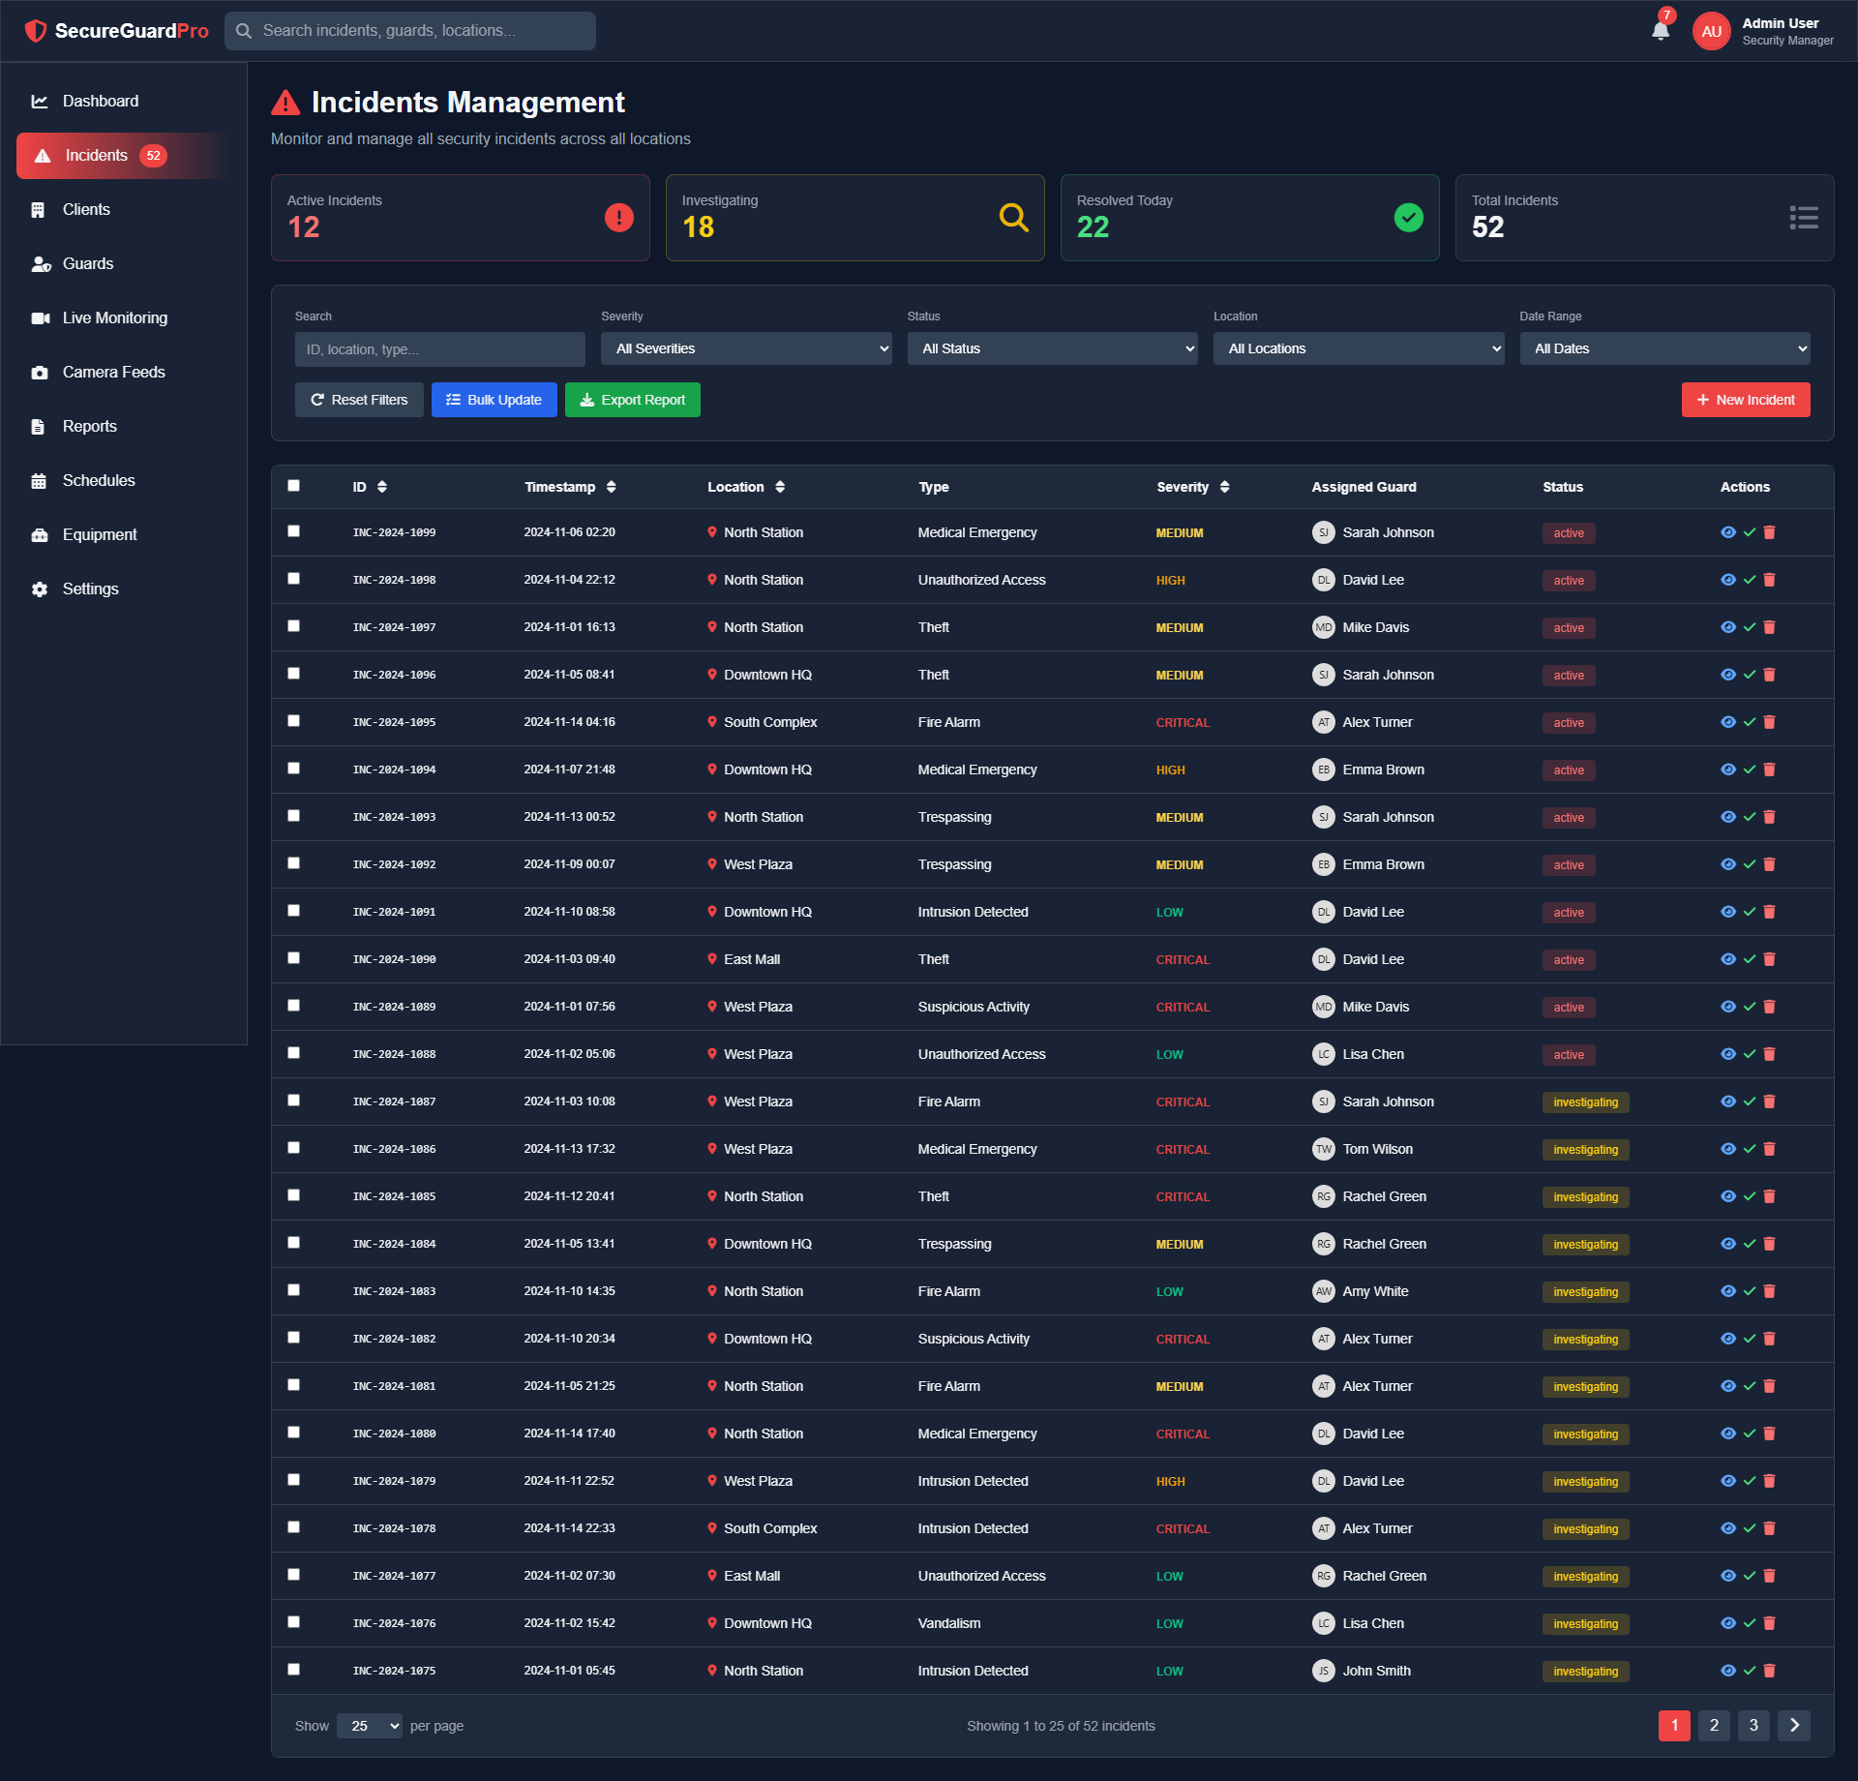Viewport: 1858px width, 1781px height.
Task: Click the New Incident button
Action: click(1745, 400)
